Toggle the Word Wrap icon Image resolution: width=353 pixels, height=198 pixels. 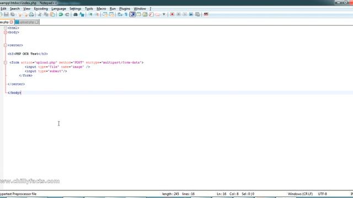click(x=120, y=14)
